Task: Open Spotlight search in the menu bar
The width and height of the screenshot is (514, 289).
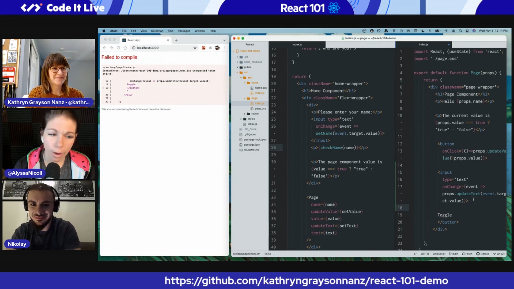Action: click(460, 31)
